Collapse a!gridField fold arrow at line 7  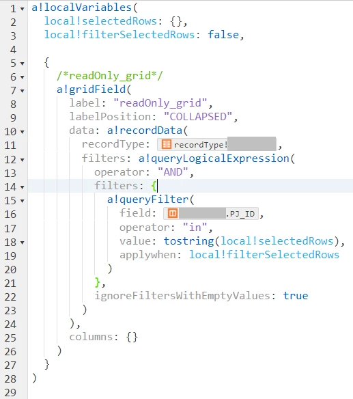point(23,91)
